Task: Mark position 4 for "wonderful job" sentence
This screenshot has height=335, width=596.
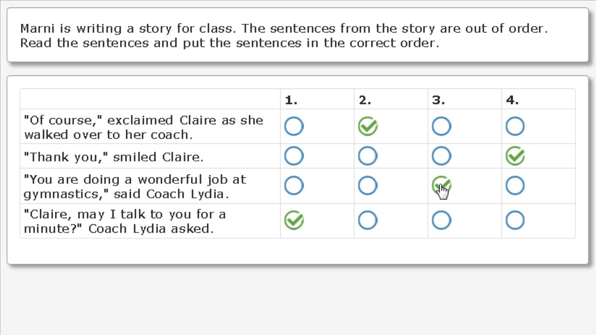Action: click(515, 186)
